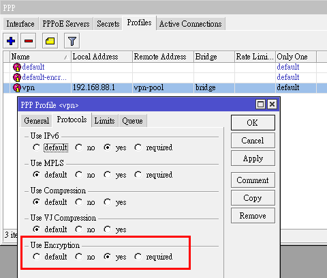The image size is (327, 278).
Task: Apply the profile changes
Action: tap(253, 158)
